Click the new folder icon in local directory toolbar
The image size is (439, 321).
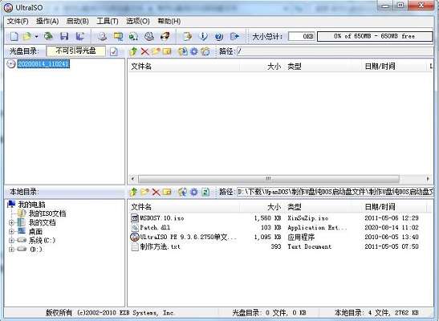(x=144, y=192)
